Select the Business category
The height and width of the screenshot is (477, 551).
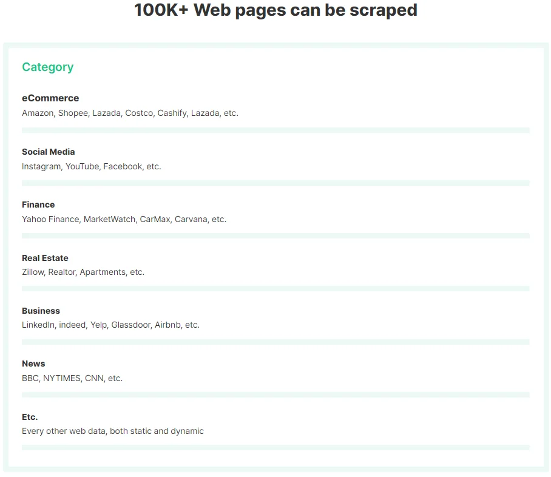click(x=41, y=311)
